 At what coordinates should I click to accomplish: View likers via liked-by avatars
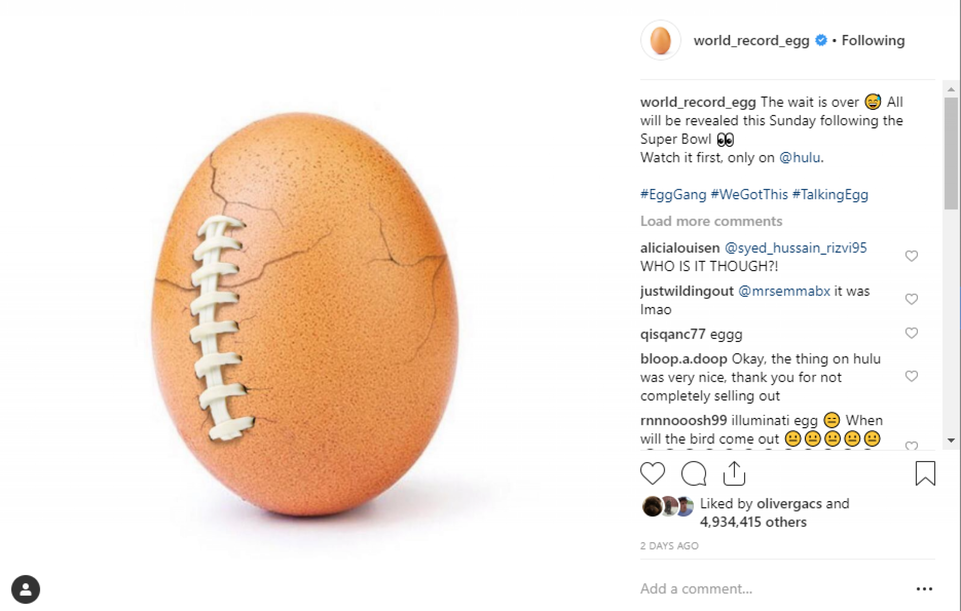coord(668,506)
